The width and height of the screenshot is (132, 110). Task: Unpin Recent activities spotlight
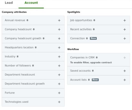pyautogui.click(x=94, y=29)
